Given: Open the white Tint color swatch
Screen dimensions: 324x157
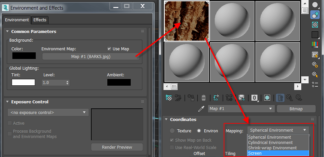Looking at the screenshot, I should pyautogui.click(x=23, y=82).
